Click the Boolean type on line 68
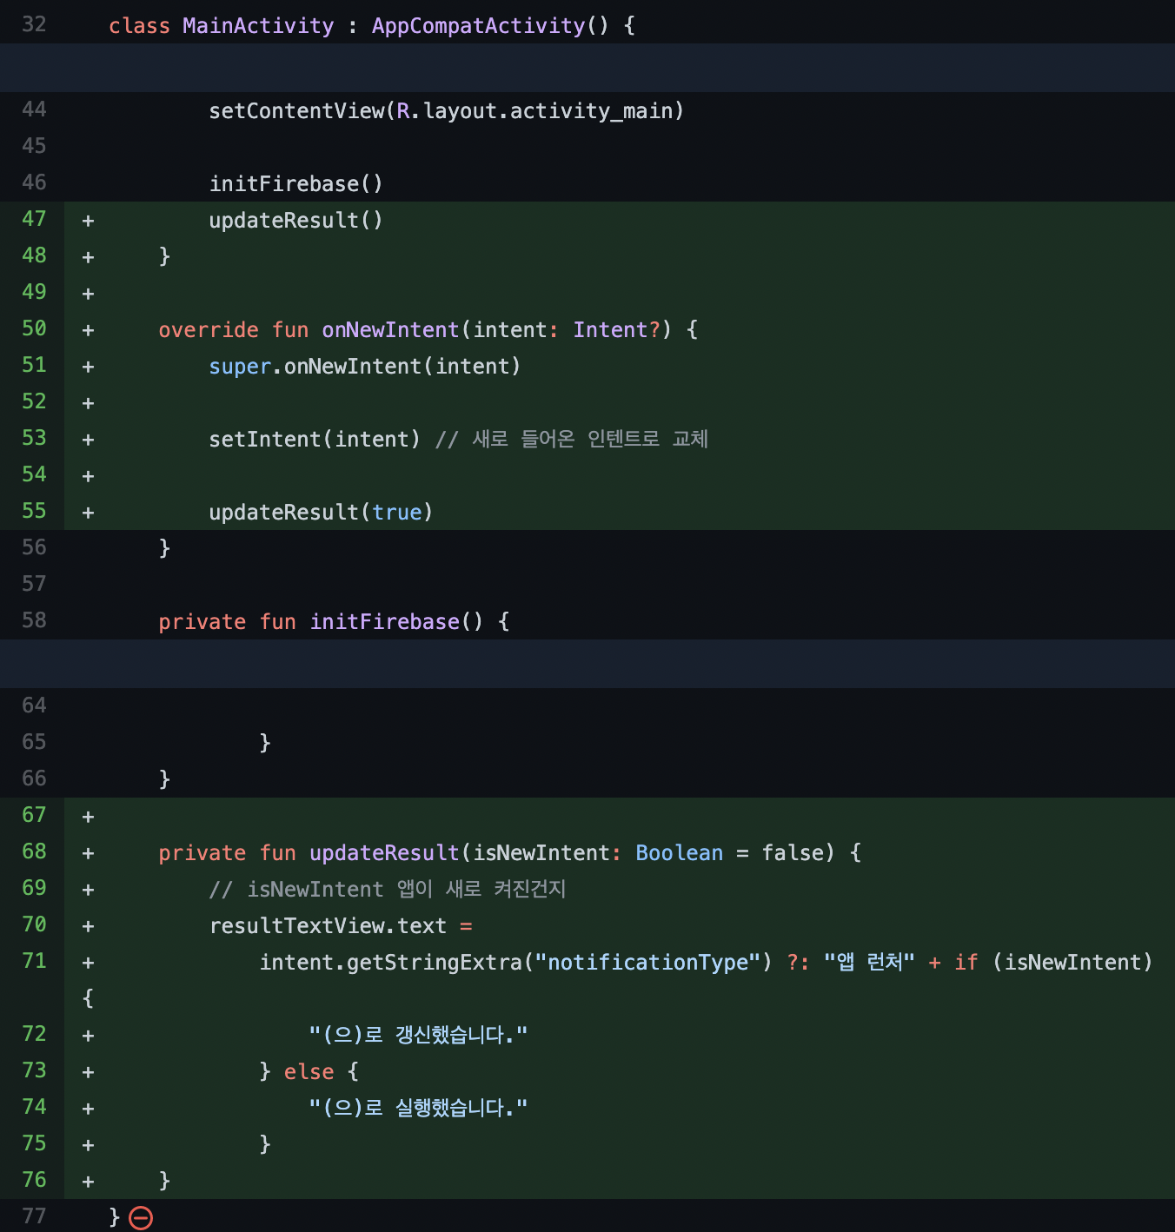This screenshot has height=1232, width=1175. [x=680, y=853]
